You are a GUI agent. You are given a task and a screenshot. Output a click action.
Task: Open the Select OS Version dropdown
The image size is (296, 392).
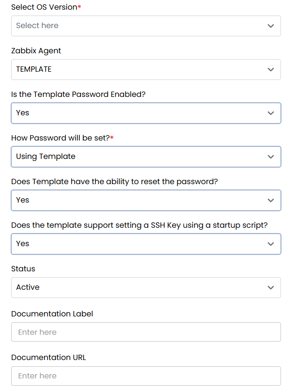(x=145, y=26)
